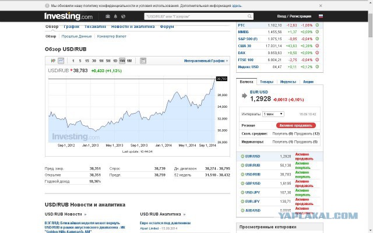The height and width of the screenshot is (233, 373).
Task: Switch to Акции tab in technical widget
Action: pyautogui.click(x=308, y=82)
